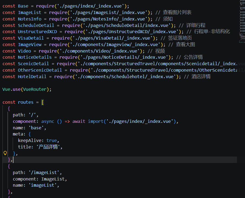Click the "meta" property key
The image size is (245, 198).
pyautogui.click(x=18, y=134)
